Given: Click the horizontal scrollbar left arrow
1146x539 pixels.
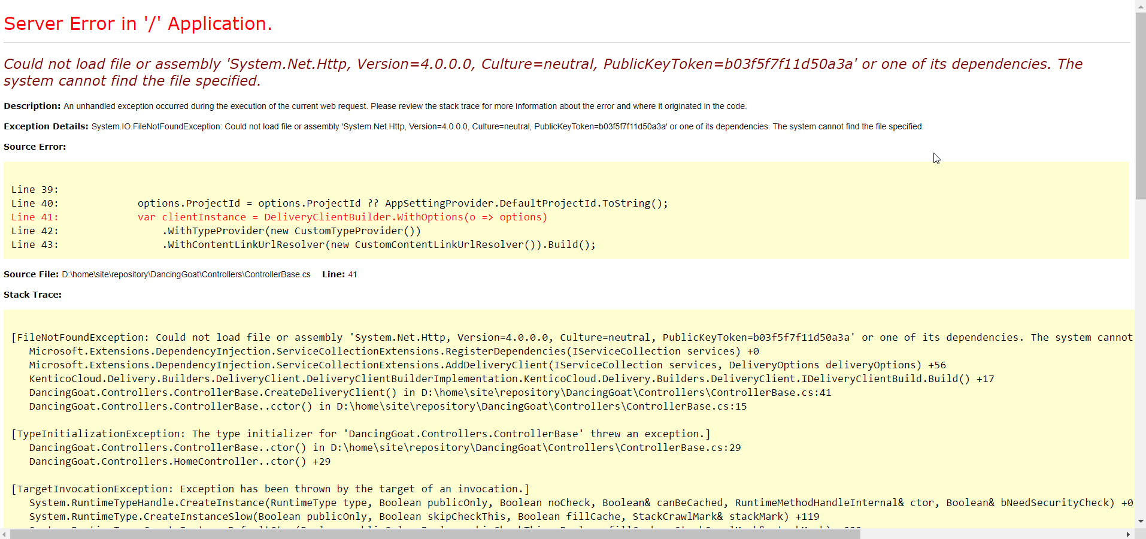Looking at the screenshot, I should (x=4, y=535).
